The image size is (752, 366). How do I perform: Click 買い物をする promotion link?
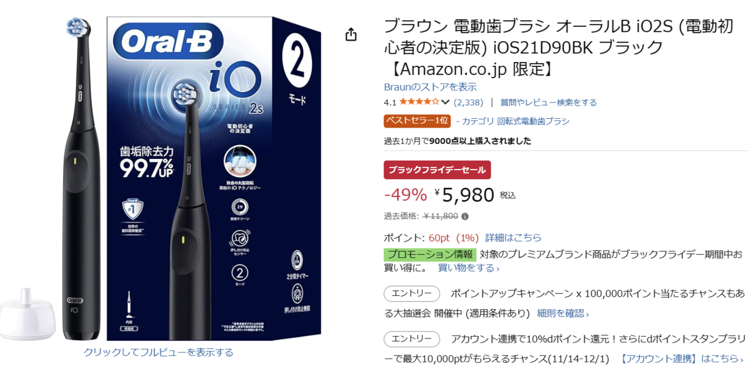click(x=468, y=268)
